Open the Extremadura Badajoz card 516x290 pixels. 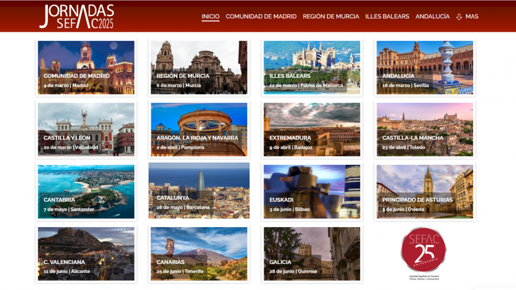[312, 129]
